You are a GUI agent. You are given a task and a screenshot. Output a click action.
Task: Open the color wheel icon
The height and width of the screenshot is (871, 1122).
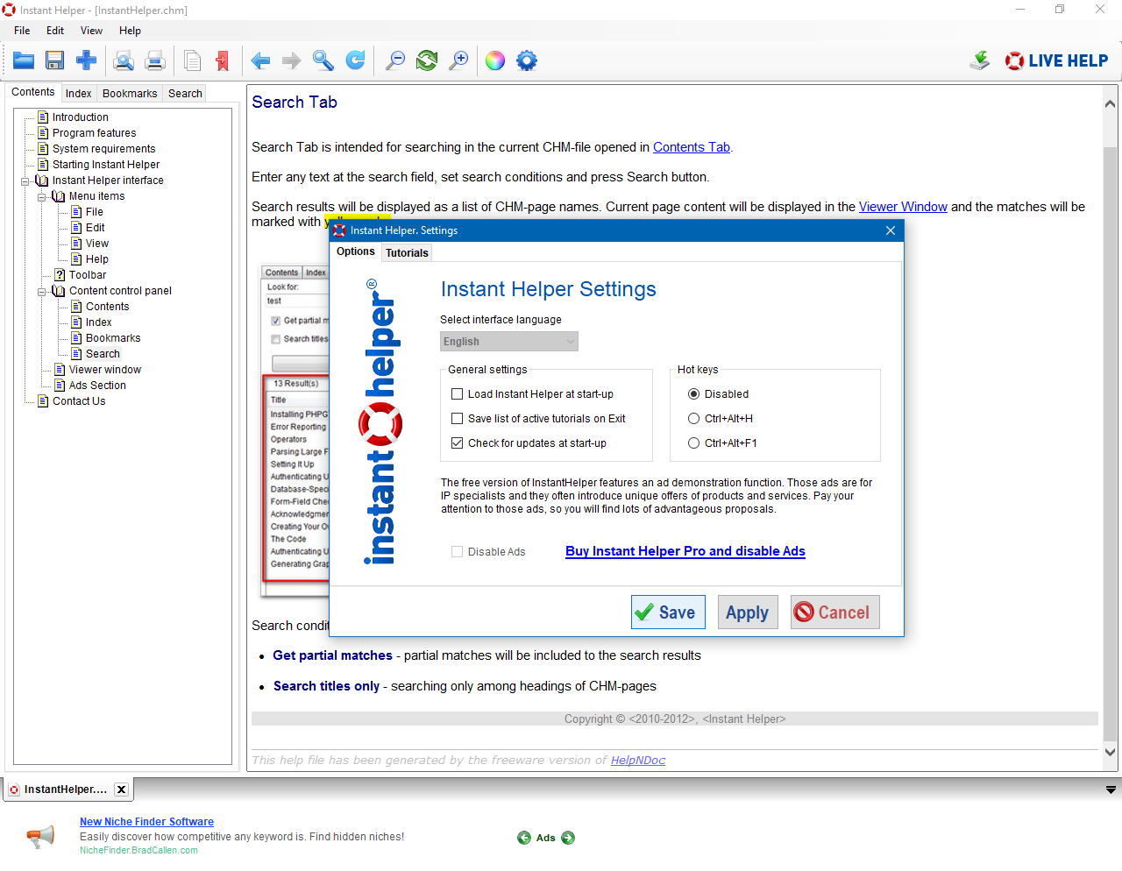pos(495,60)
